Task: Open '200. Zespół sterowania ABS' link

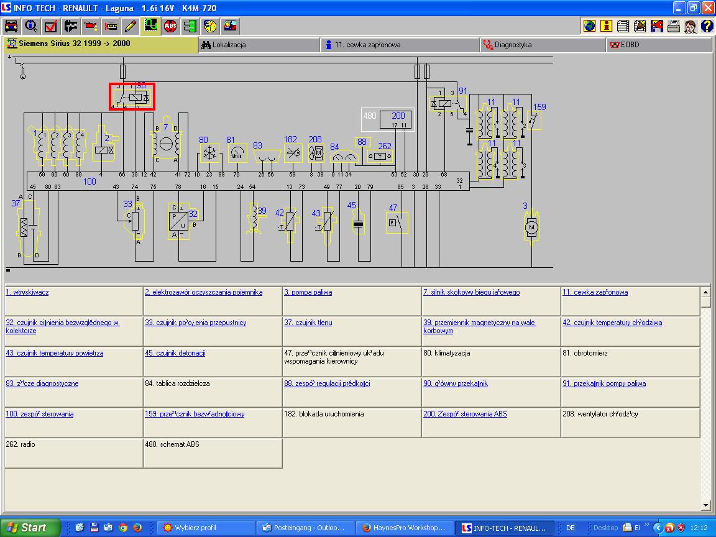Action: pyautogui.click(x=465, y=414)
